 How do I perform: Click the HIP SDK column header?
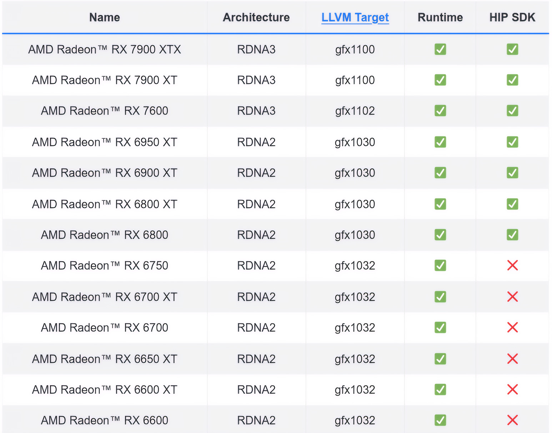(x=512, y=17)
